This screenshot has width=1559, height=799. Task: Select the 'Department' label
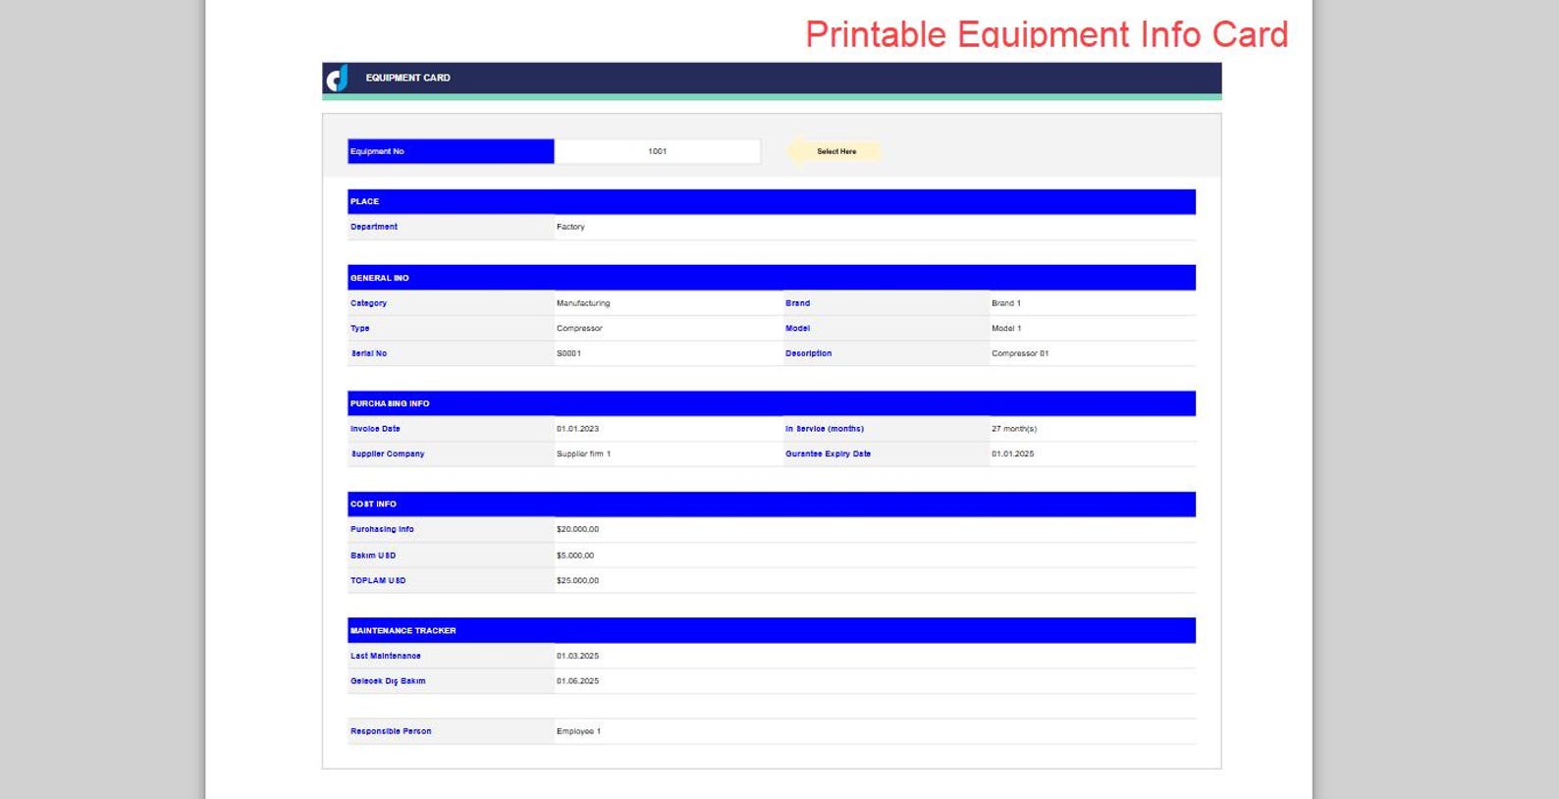tap(374, 227)
